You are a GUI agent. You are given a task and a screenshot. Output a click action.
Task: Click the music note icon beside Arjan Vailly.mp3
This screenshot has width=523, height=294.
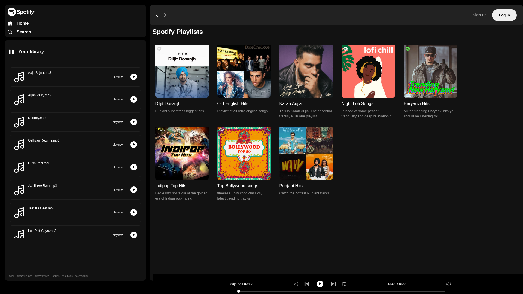click(19, 99)
